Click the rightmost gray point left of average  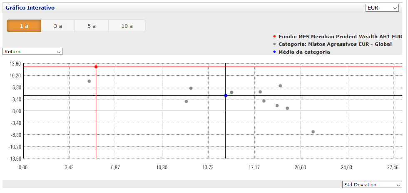tap(191, 88)
